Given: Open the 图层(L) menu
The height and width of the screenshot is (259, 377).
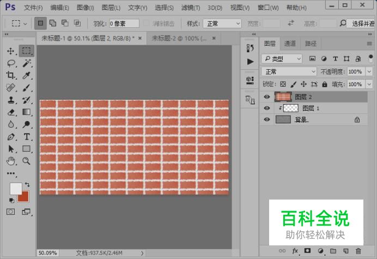Looking at the screenshot, I should 111,8.
